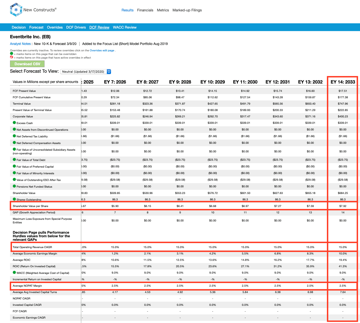The width and height of the screenshot is (360, 323).
Task: Open Marked-up Filings in top navigation
Action: tap(187, 10)
